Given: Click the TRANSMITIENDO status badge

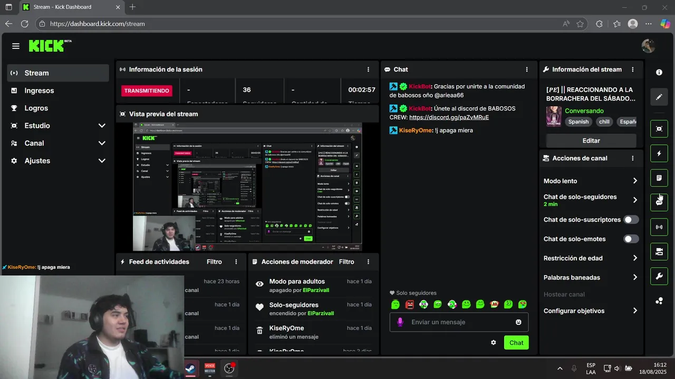Looking at the screenshot, I should pos(147,91).
